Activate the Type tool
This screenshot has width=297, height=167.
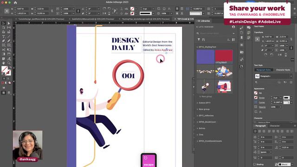[x=3, y=37]
